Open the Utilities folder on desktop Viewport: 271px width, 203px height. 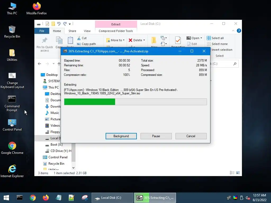point(12,55)
